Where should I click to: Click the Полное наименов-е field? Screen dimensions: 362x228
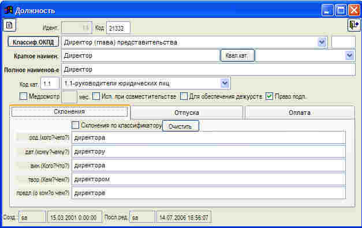coord(208,69)
